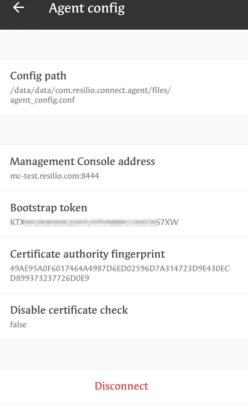Click the mc-test.resilio.com:8444 address value

coord(55,176)
